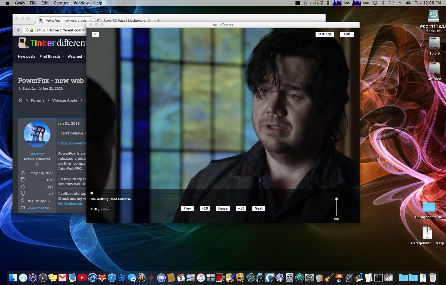Image resolution: width=446 pixels, height=285 pixels.
Task: Skip to the Next video
Action: [258, 208]
